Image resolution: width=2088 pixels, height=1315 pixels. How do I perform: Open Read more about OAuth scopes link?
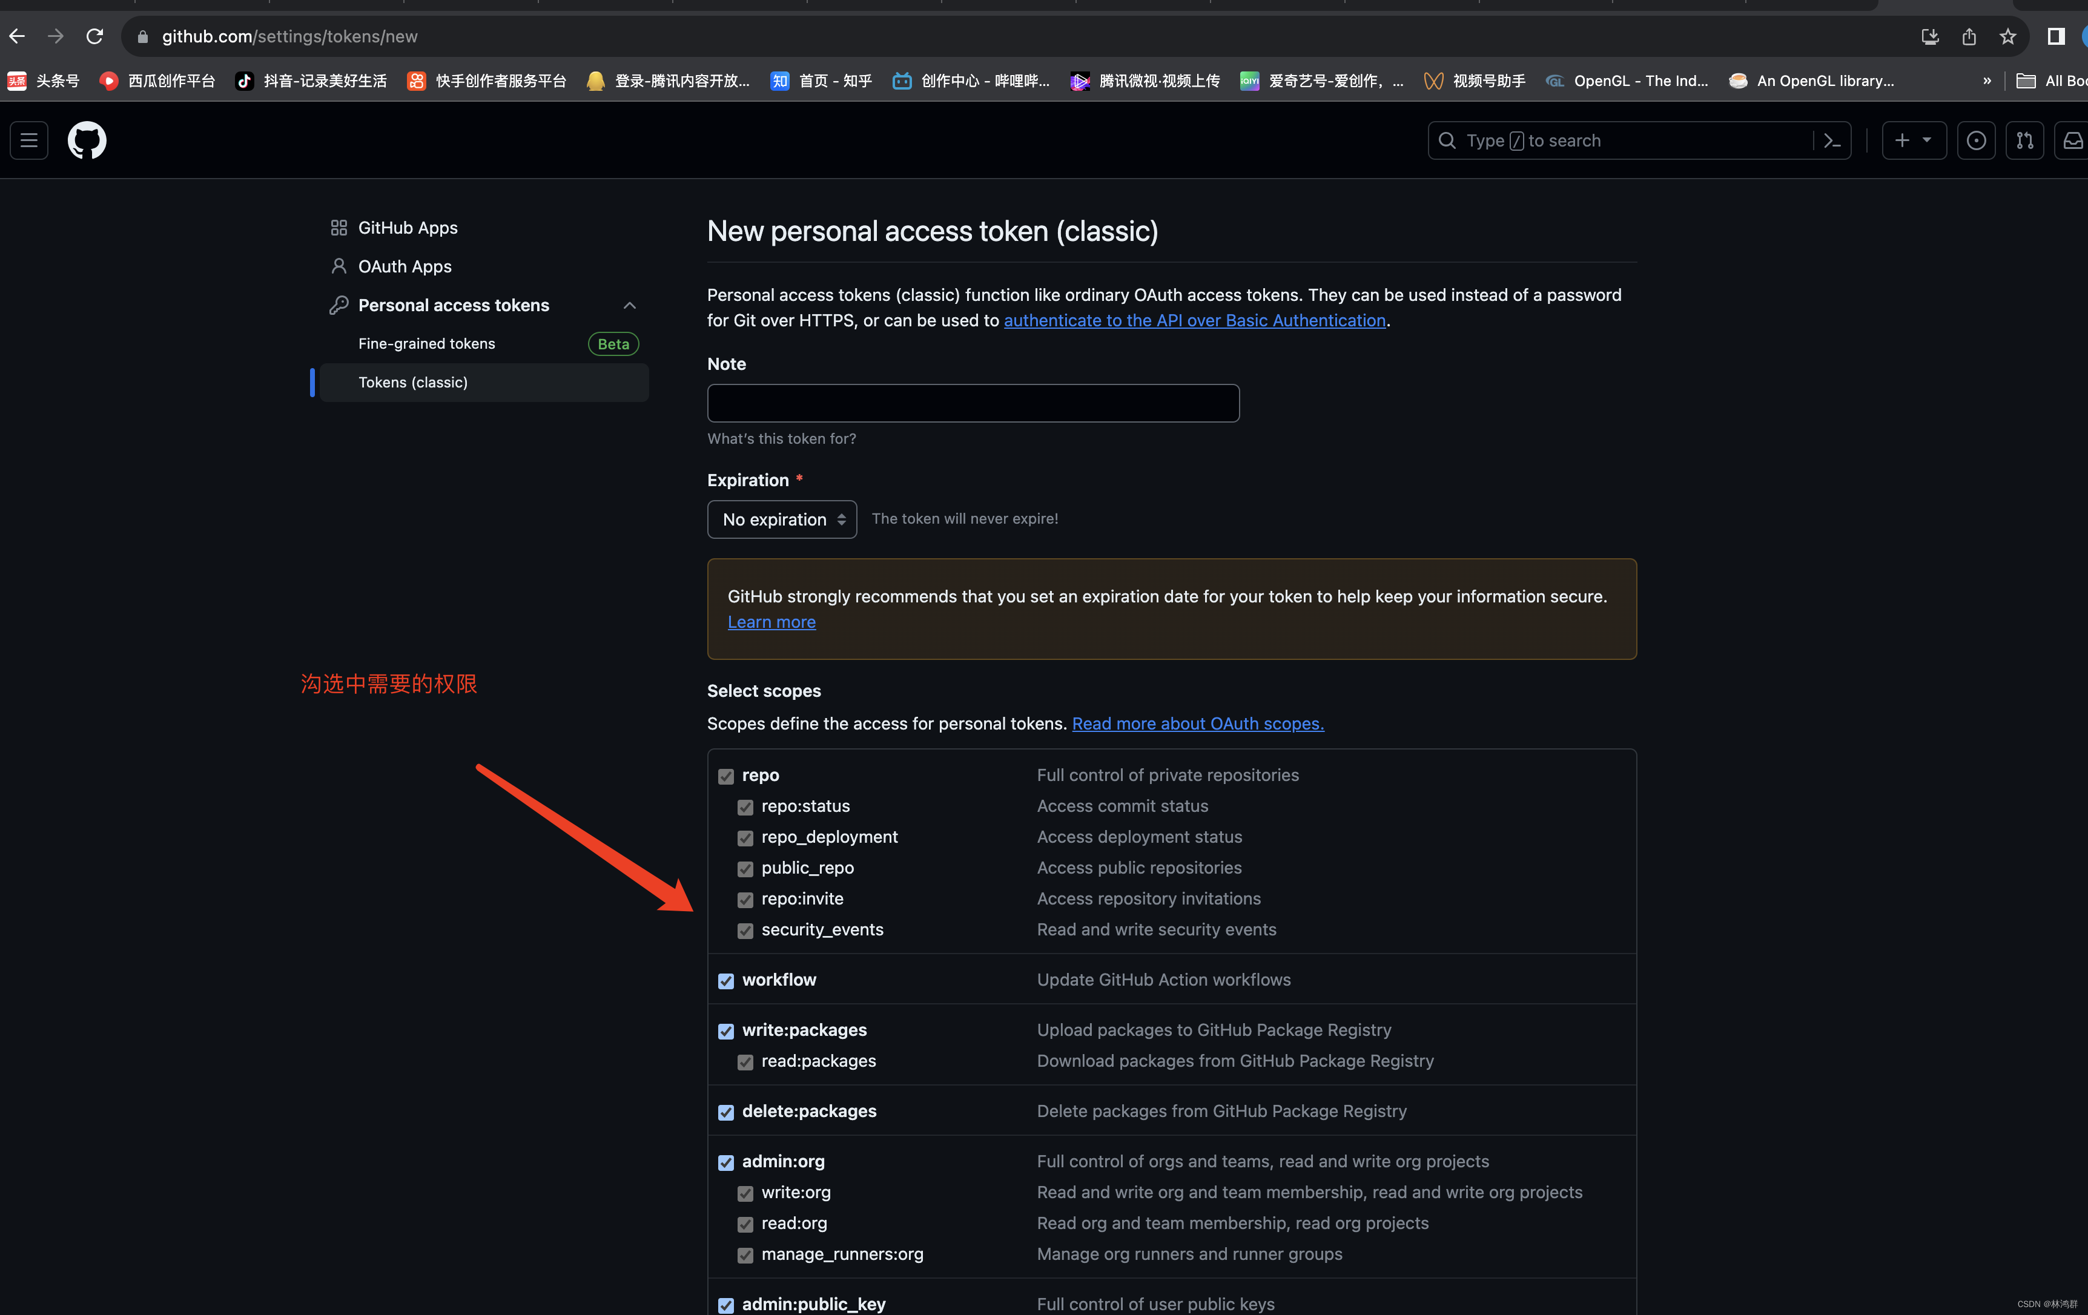pyautogui.click(x=1197, y=724)
